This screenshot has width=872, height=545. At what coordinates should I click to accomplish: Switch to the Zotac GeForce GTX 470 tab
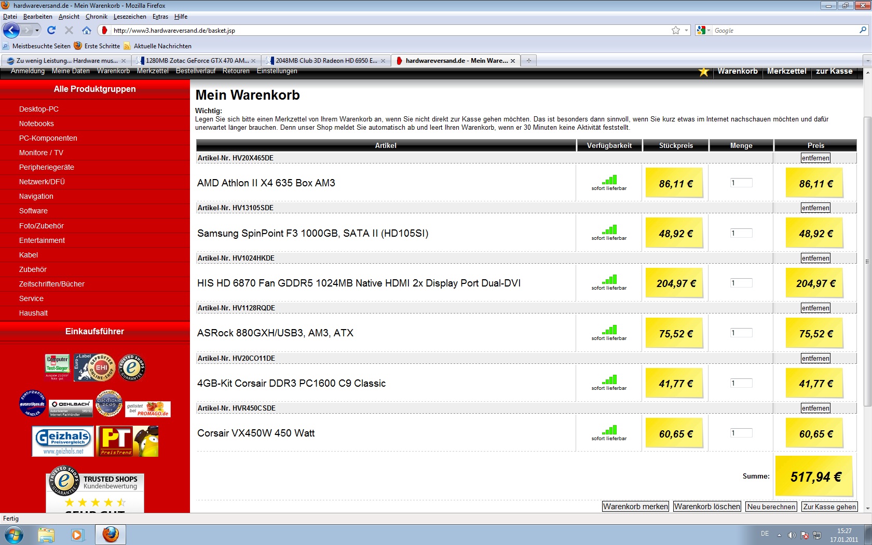coord(196,61)
